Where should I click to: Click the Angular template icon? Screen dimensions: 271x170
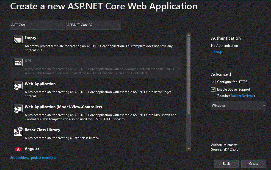[18, 149]
